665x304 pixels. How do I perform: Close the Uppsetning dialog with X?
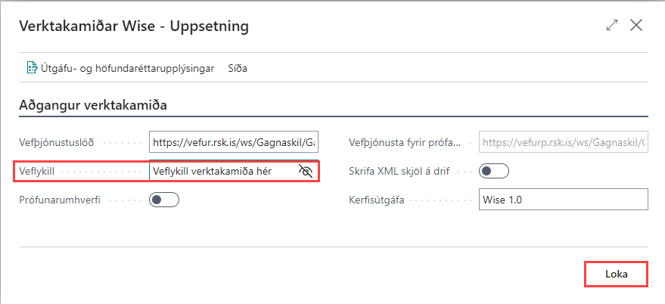pos(636,26)
